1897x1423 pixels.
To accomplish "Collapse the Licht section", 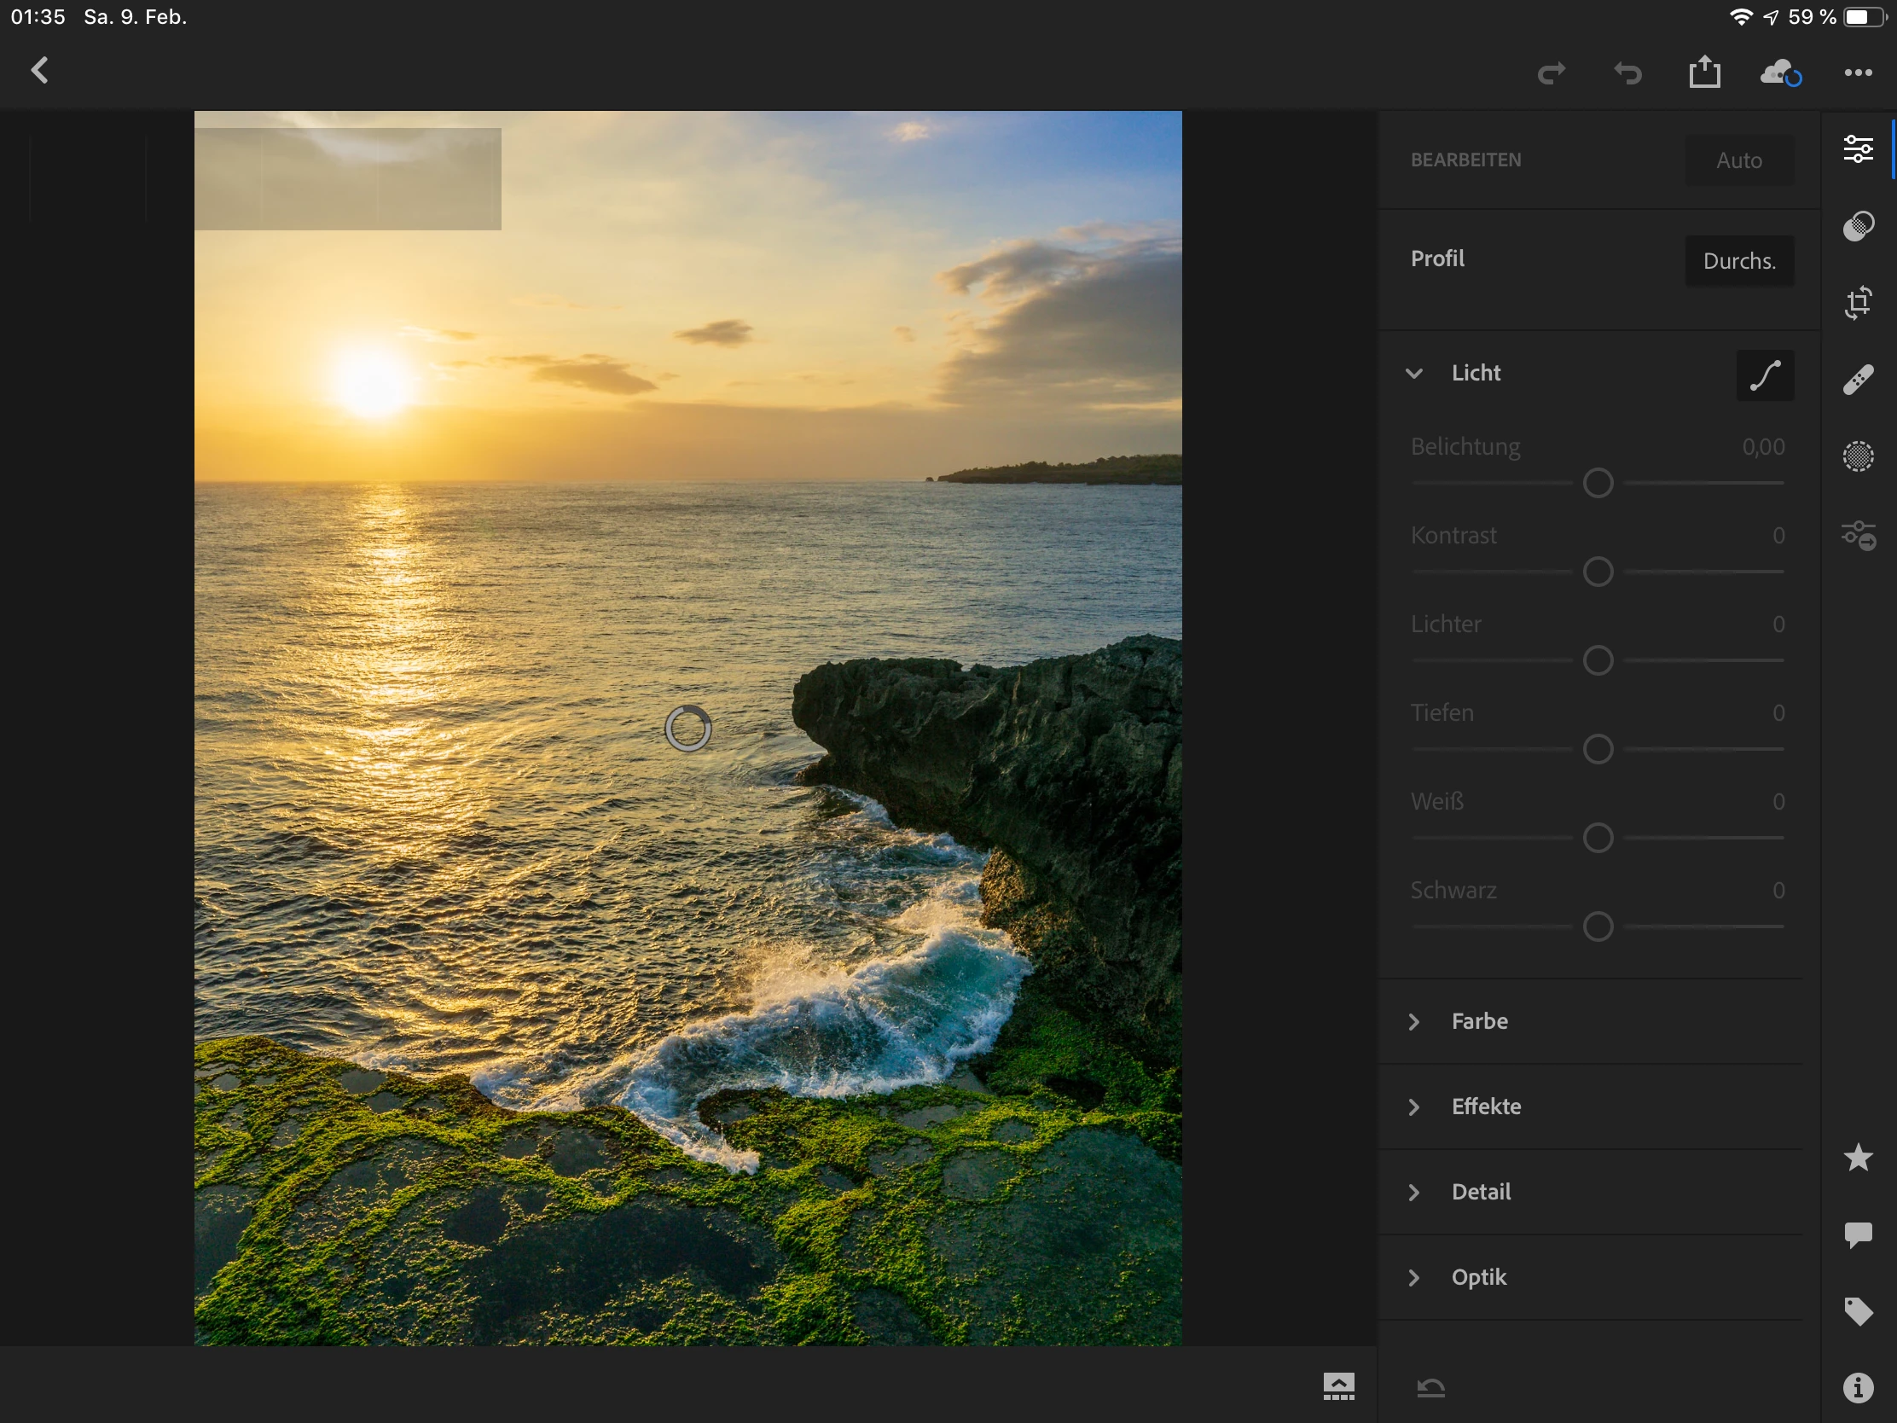I will coord(1414,373).
